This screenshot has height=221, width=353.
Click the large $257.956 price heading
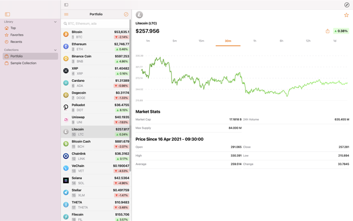[148, 31]
